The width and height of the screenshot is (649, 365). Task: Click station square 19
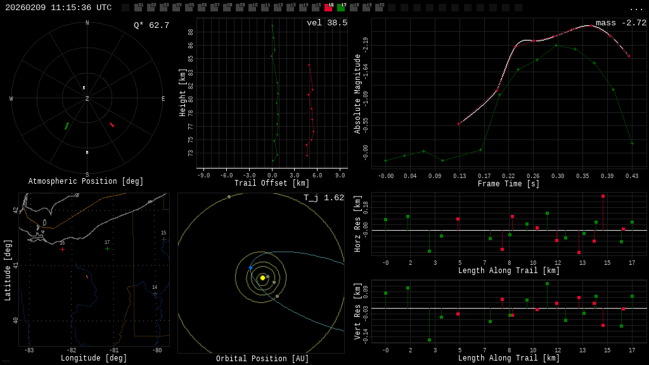[x=366, y=8]
